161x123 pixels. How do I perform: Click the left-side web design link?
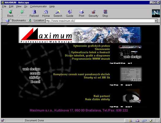click(x=31, y=69)
